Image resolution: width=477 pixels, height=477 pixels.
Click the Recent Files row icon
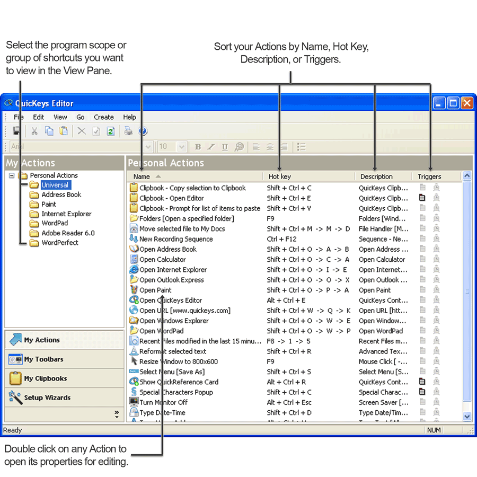tap(134, 341)
